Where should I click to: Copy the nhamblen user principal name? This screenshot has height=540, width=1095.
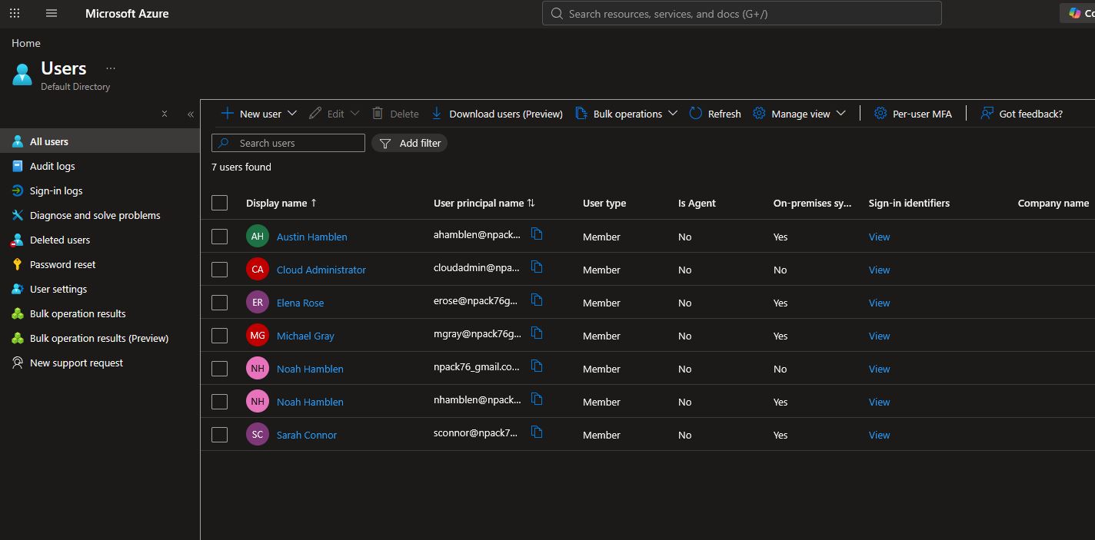tap(537, 399)
